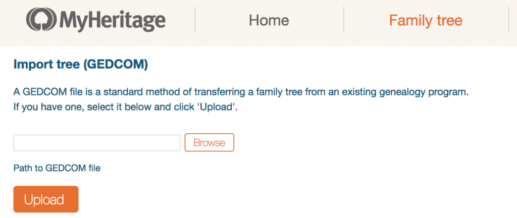Switch to the Family tree tab

[426, 20]
